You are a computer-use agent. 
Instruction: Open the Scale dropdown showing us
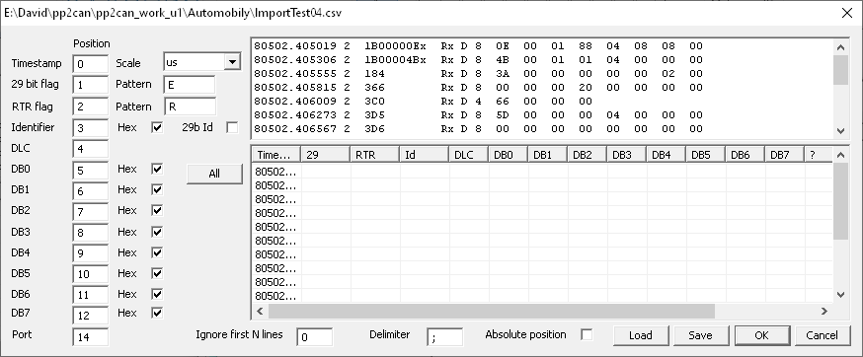(232, 62)
